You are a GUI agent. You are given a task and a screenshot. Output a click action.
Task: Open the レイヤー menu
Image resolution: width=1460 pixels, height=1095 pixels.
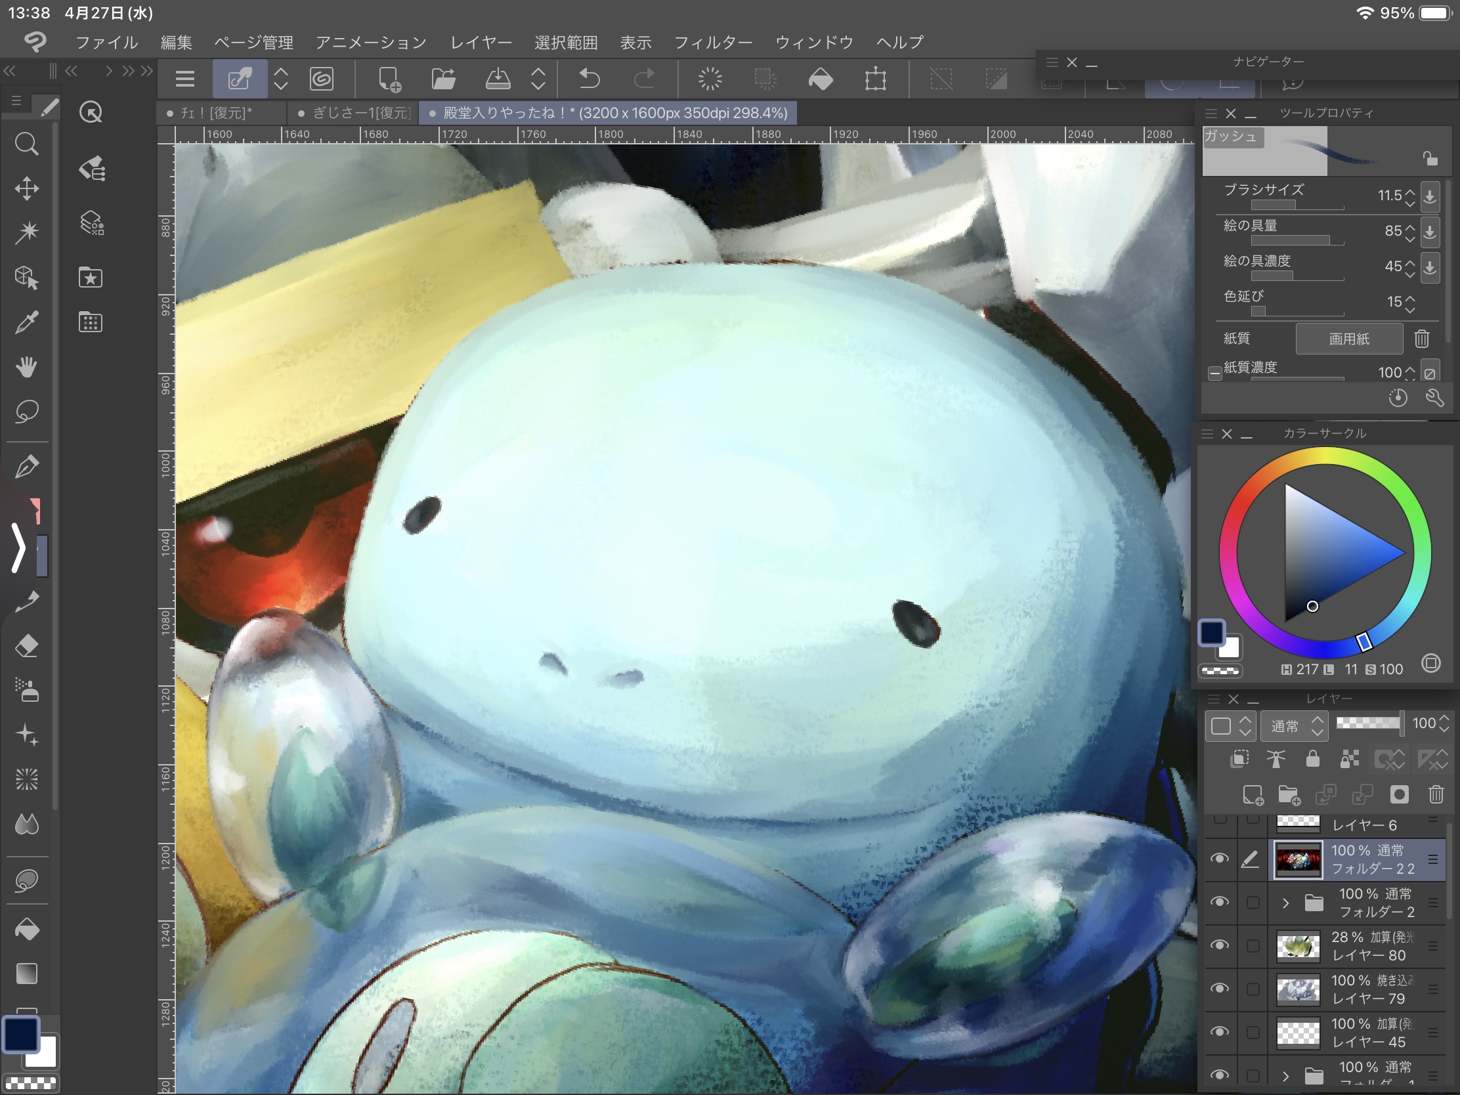pyautogui.click(x=481, y=43)
